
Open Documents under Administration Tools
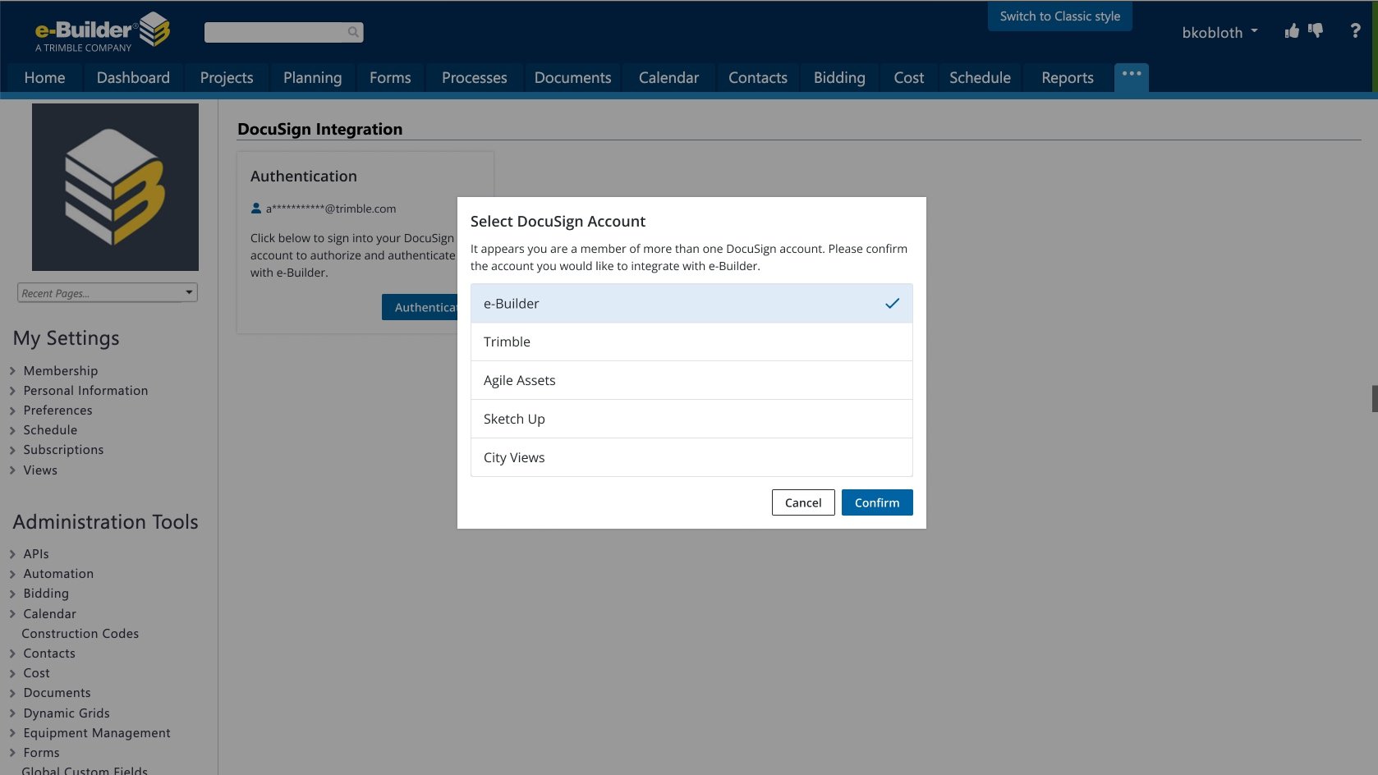coord(57,693)
